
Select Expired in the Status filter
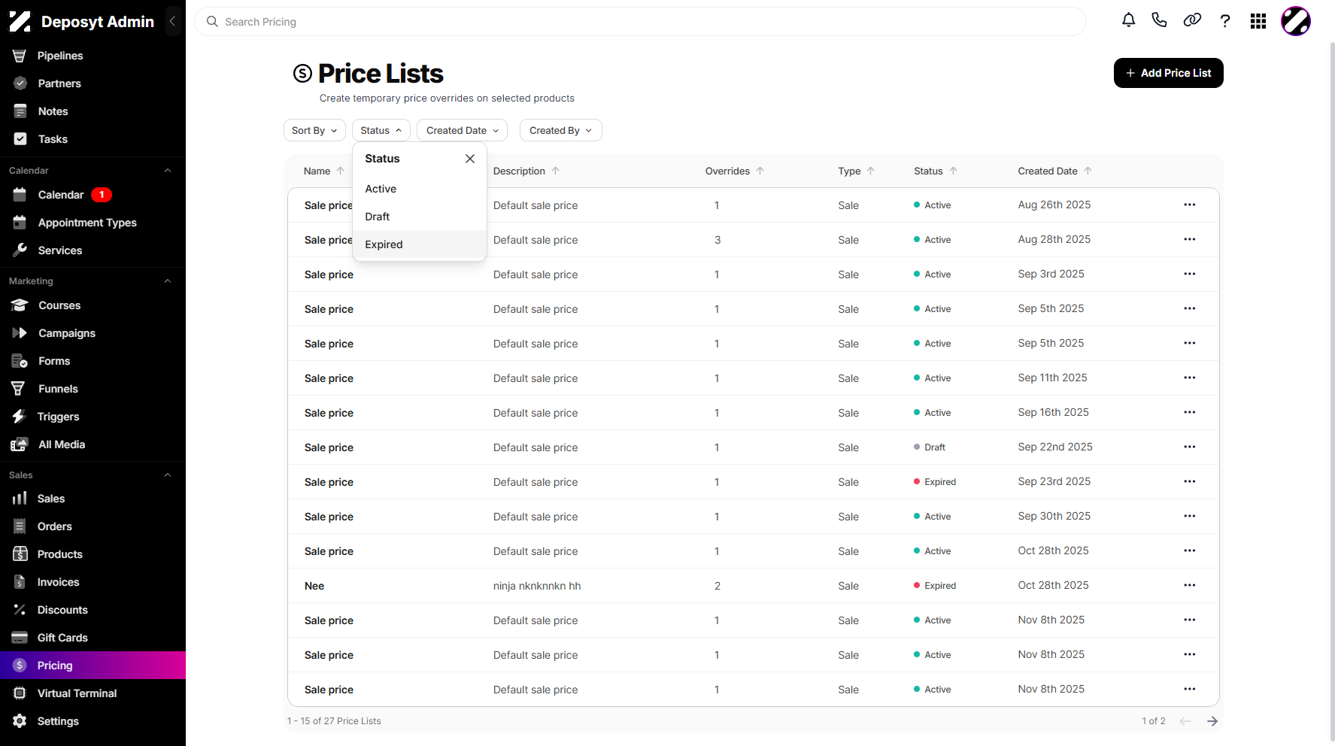tap(420, 244)
